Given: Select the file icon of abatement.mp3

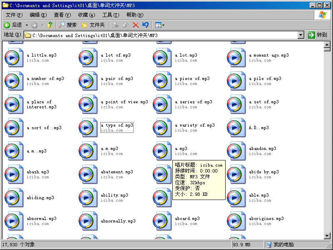Looking at the screenshot, I should click(x=88, y=175).
